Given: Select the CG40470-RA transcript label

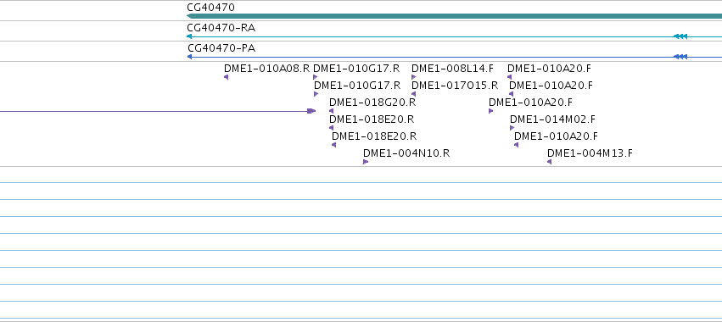Looking at the screenshot, I should (x=221, y=28).
